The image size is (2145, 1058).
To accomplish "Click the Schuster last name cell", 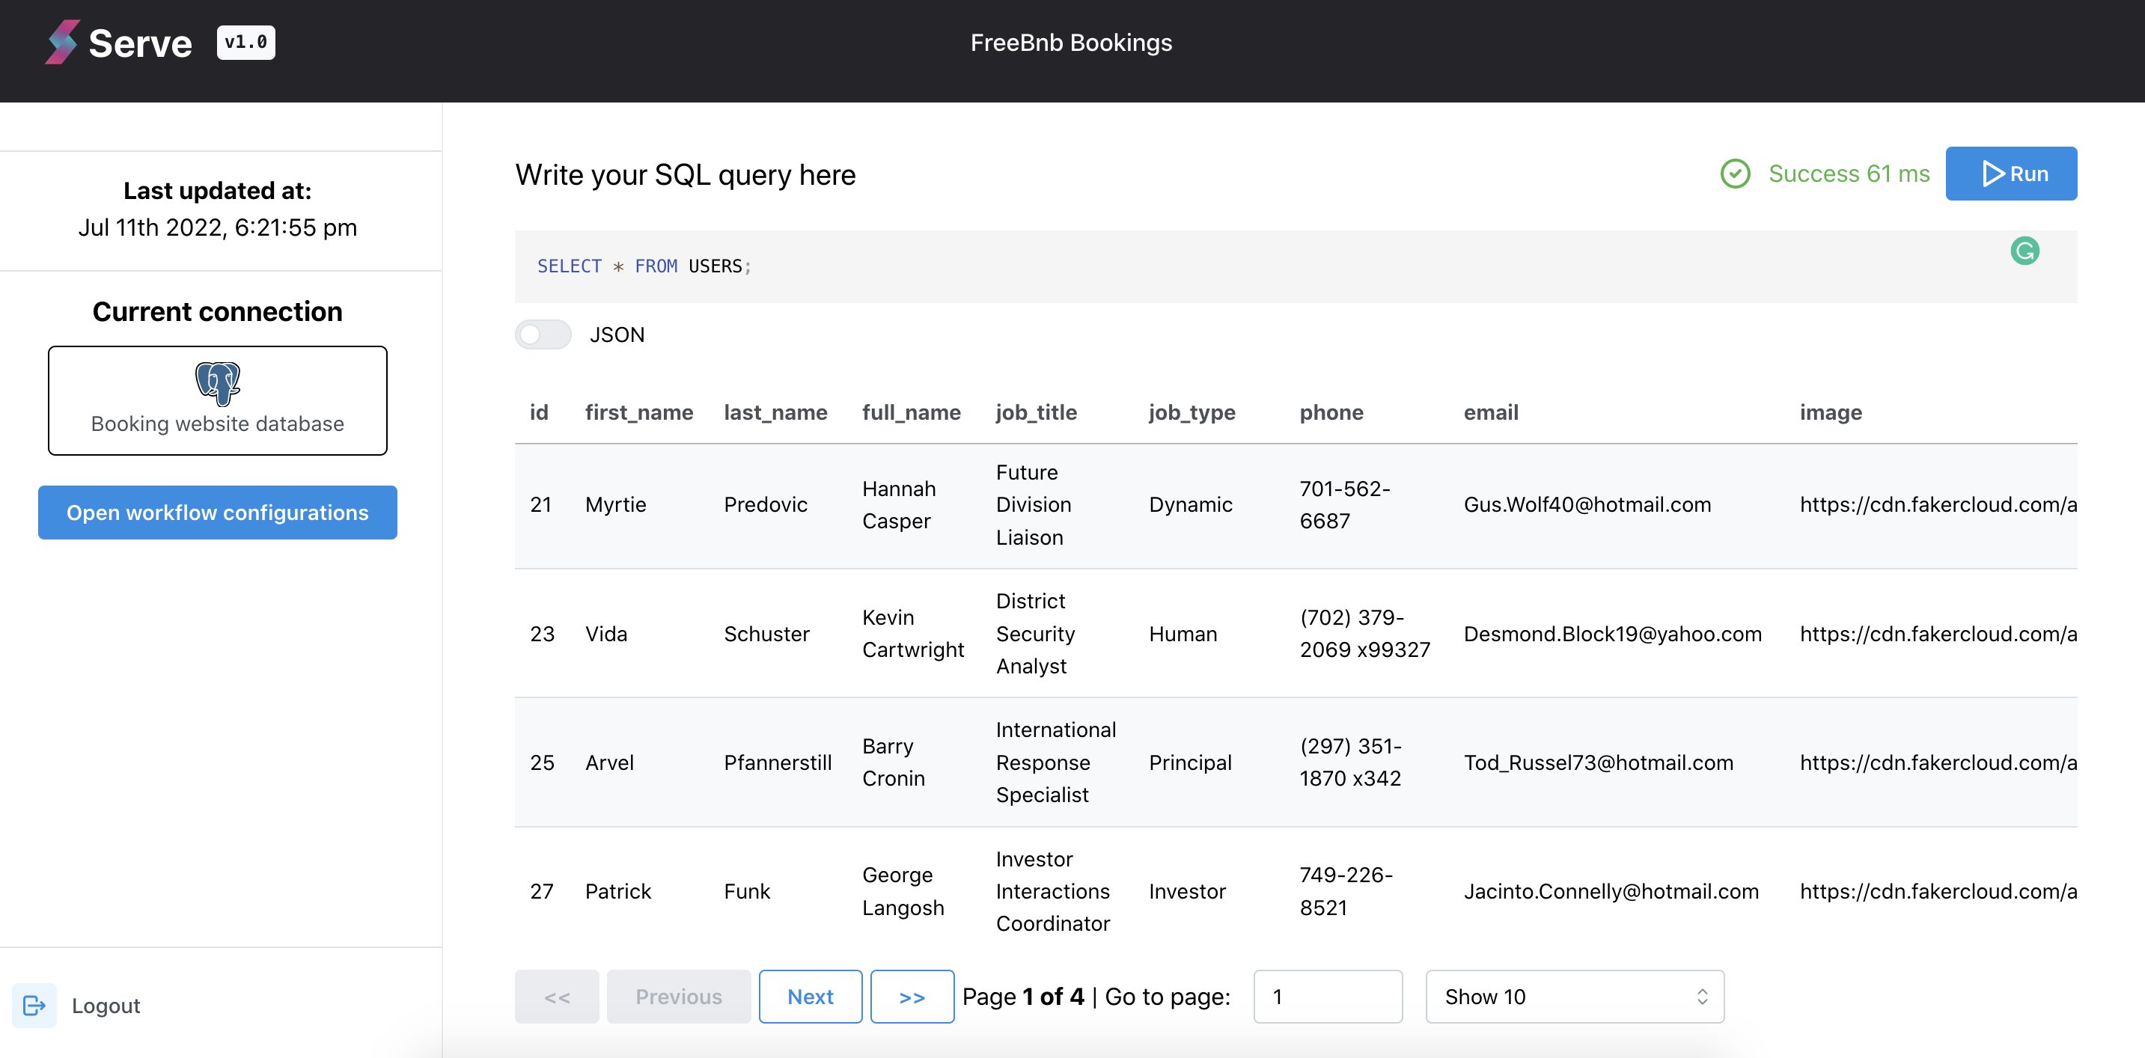I will click(766, 634).
